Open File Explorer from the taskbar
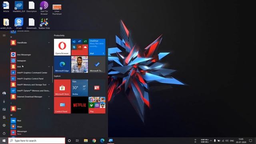The width and height of the screenshot is (256, 144). [86, 140]
